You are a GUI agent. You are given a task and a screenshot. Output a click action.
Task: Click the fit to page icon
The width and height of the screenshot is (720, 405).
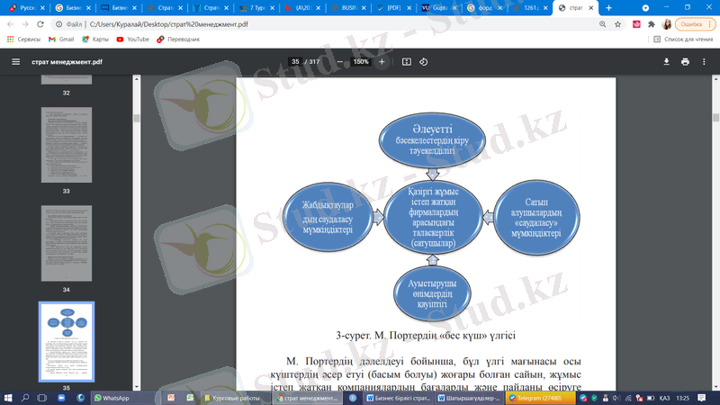407,61
